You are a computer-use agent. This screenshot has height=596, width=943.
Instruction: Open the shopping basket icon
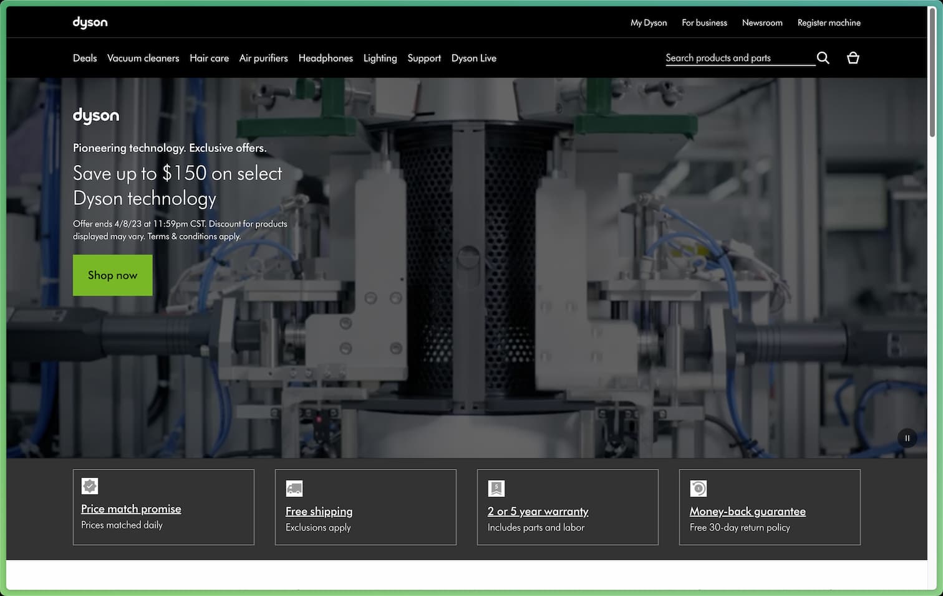[853, 58]
